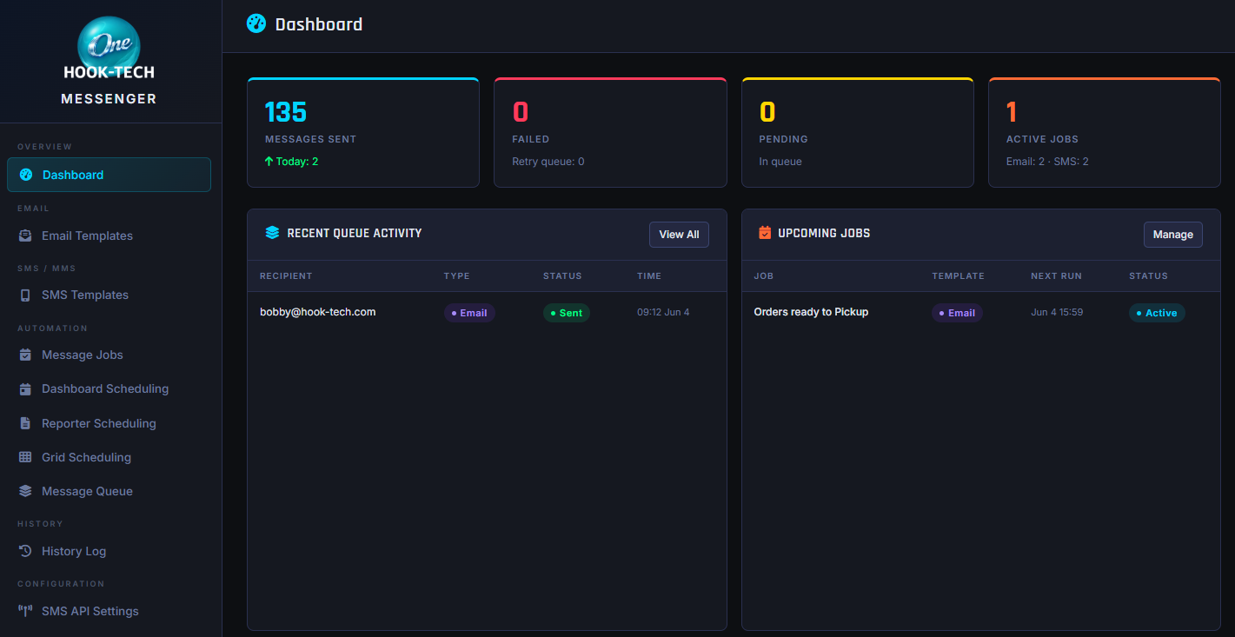Click the Retry queue: 0 text

548,162
